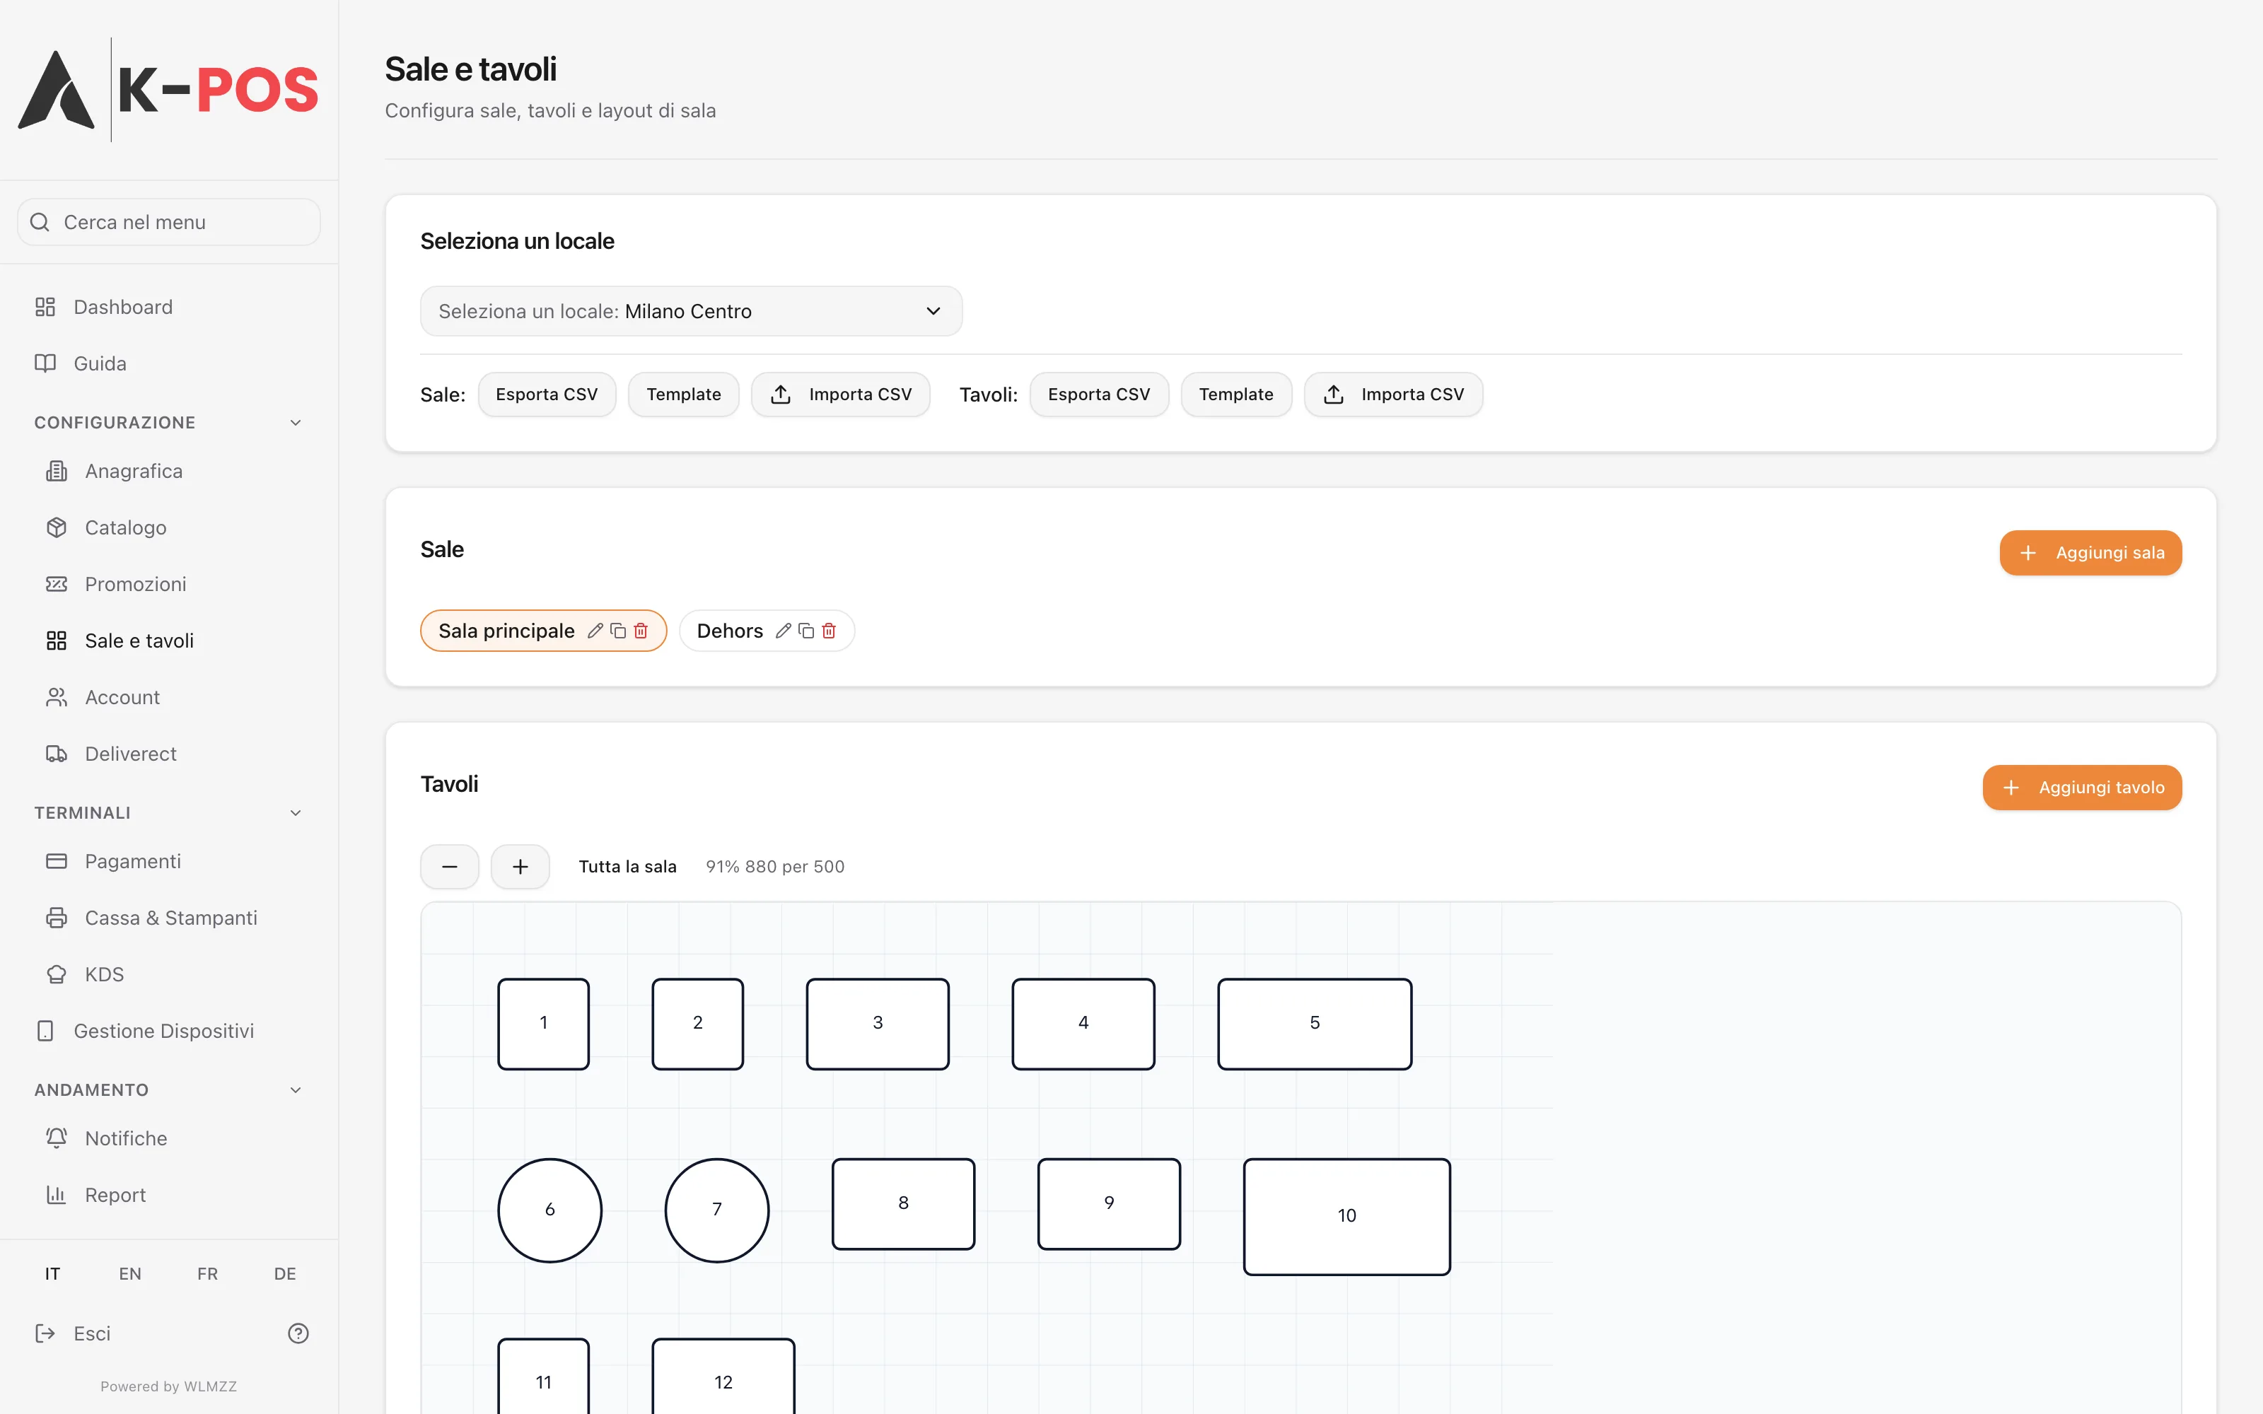Delete Sala principale with the trash icon
The height and width of the screenshot is (1414, 2263).
click(x=641, y=631)
